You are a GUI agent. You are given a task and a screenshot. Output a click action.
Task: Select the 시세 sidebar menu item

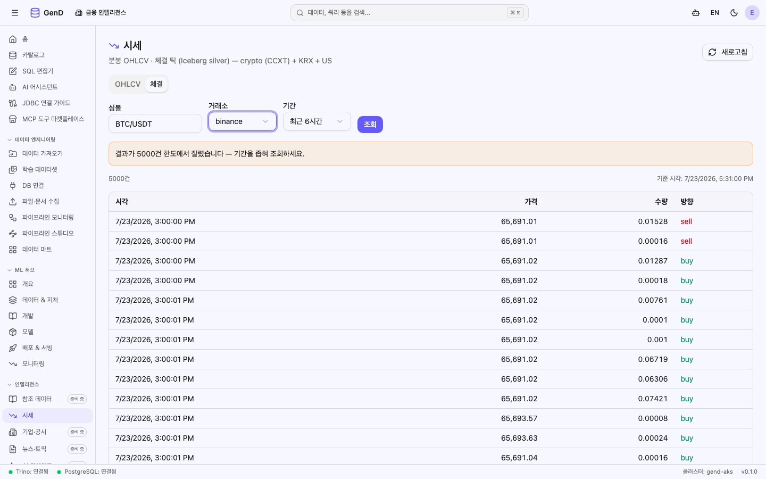click(x=48, y=416)
